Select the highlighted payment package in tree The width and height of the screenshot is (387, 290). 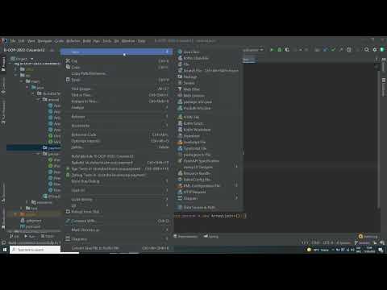(34, 147)
